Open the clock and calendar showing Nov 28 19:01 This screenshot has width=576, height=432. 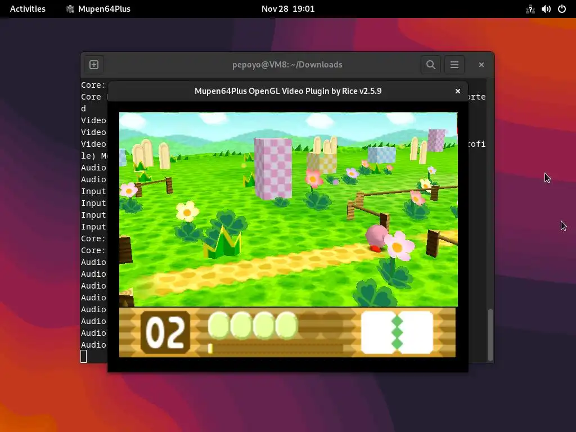pyautogui.click(x=288, y=9)
